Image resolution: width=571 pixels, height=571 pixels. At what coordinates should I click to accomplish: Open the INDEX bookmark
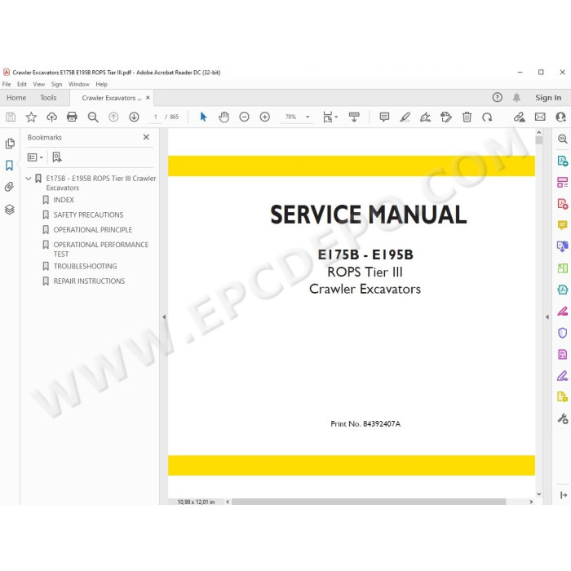pyautogui.click(x=64, y=200)
